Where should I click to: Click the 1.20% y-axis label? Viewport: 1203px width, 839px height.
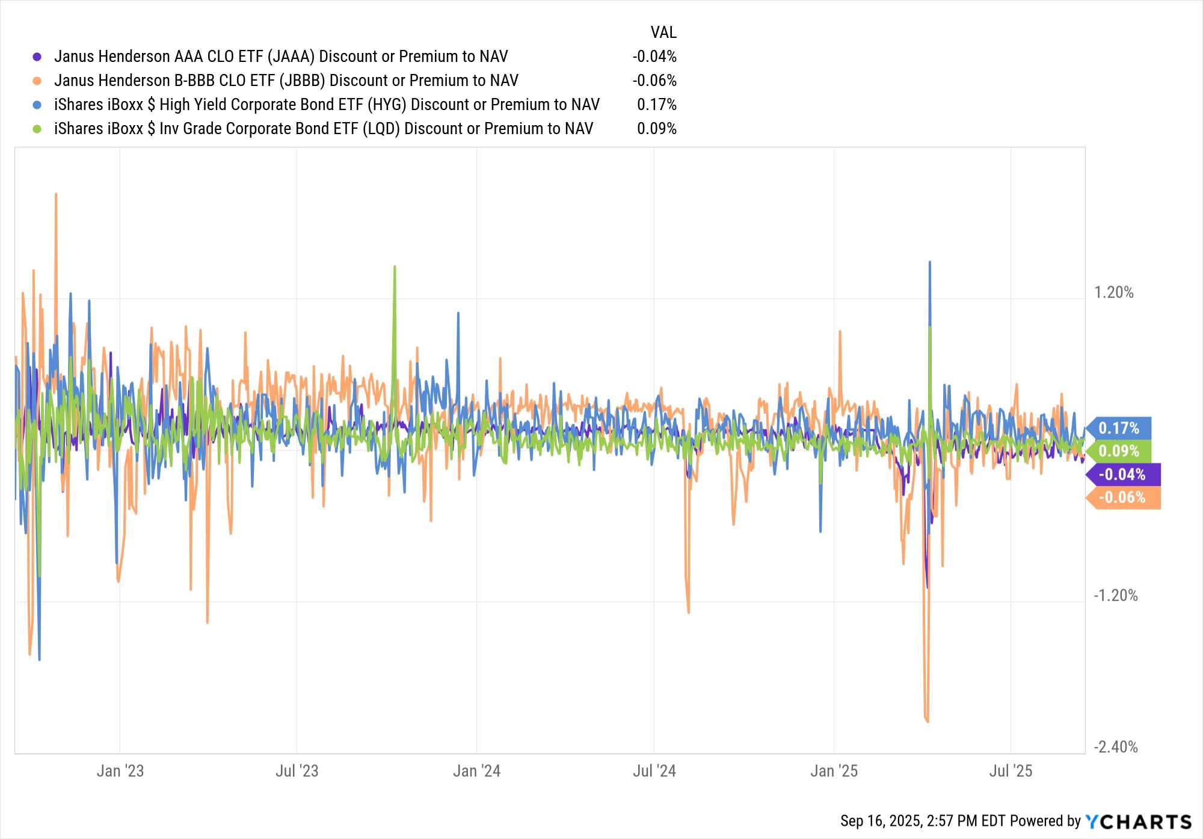[x=1113, y=293]
